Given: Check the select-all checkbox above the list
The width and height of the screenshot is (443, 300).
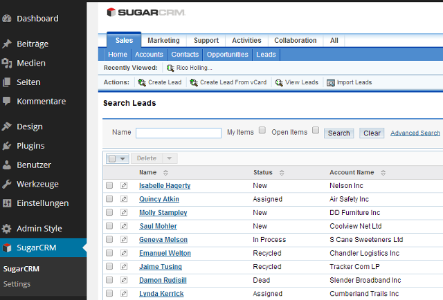Looking at the screenshot, I should (112, 158).
